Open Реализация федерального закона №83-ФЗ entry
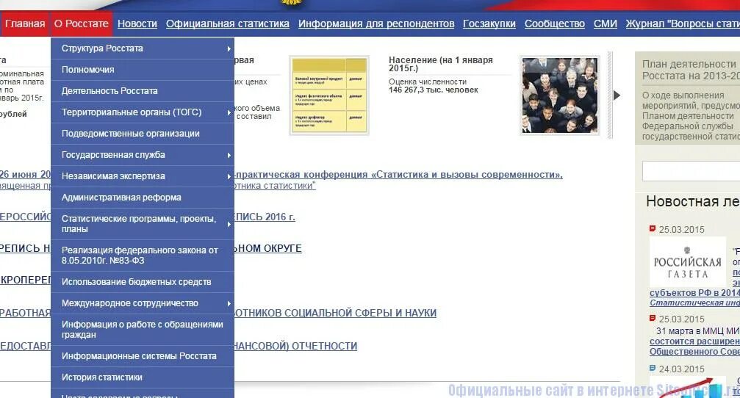The height and width of the screenshot is (398, 740). point(143,256)
